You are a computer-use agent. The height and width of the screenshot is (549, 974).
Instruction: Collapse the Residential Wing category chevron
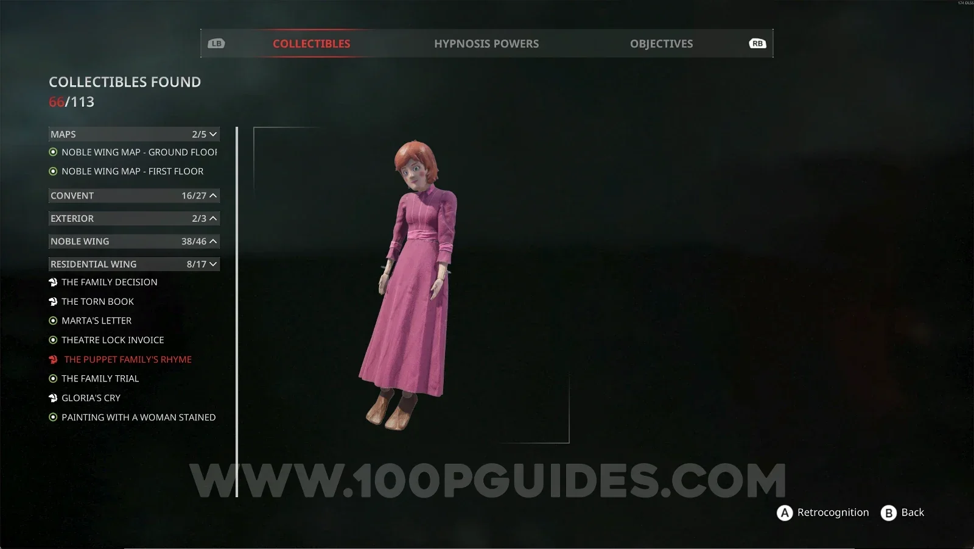[x=213, y=264]
